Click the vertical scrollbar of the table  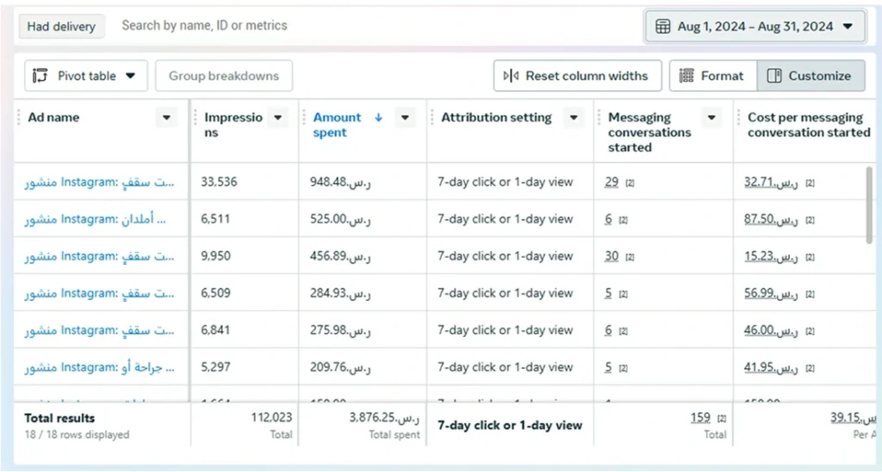[x=869, y=205]
